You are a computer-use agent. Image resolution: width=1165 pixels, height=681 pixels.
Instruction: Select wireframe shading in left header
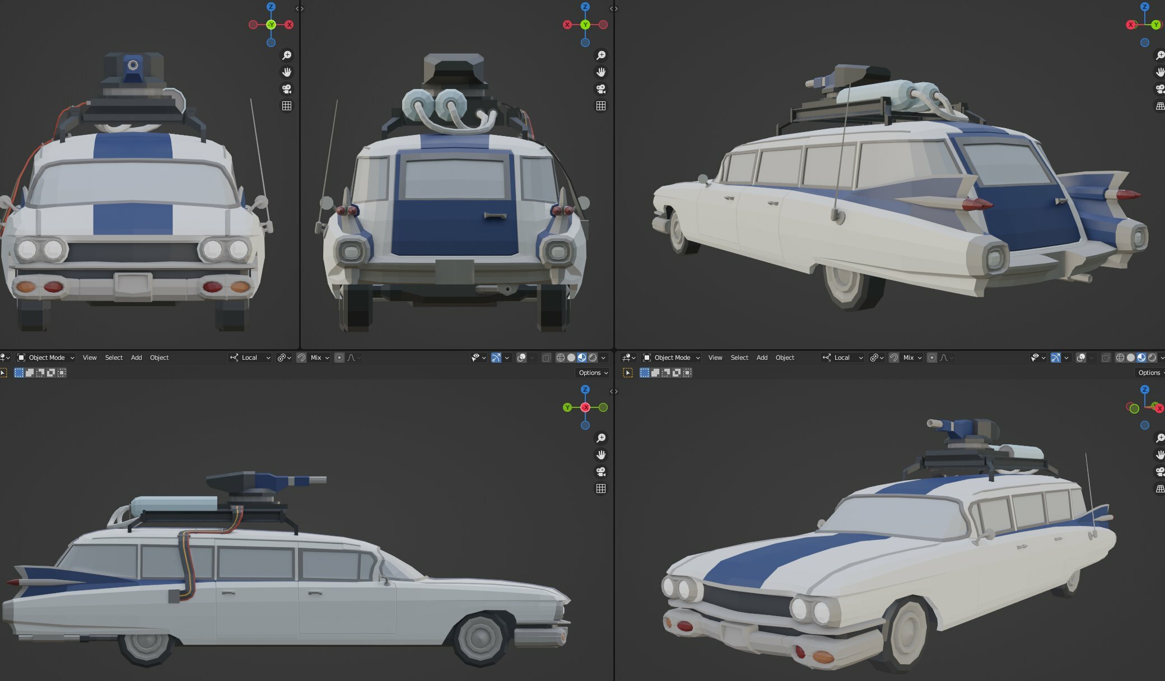click(x=560, y=358)
